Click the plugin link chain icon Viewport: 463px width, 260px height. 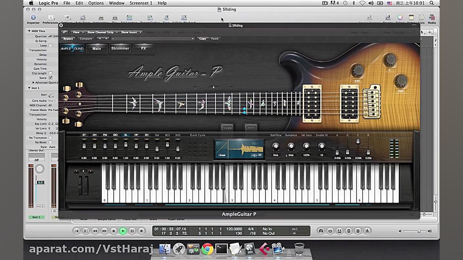click(x=65, y=32)
